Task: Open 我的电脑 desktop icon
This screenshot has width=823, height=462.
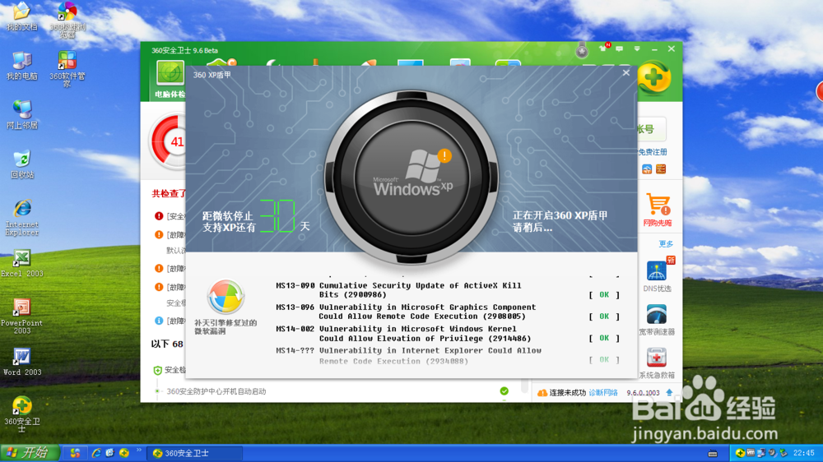Action: (21, 66)
